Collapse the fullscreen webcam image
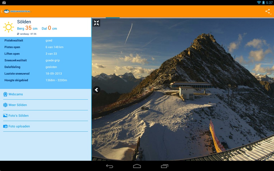 point(96,23)
